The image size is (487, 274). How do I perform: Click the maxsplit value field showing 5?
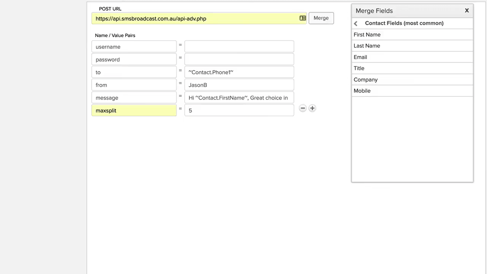tap(239, 110)
